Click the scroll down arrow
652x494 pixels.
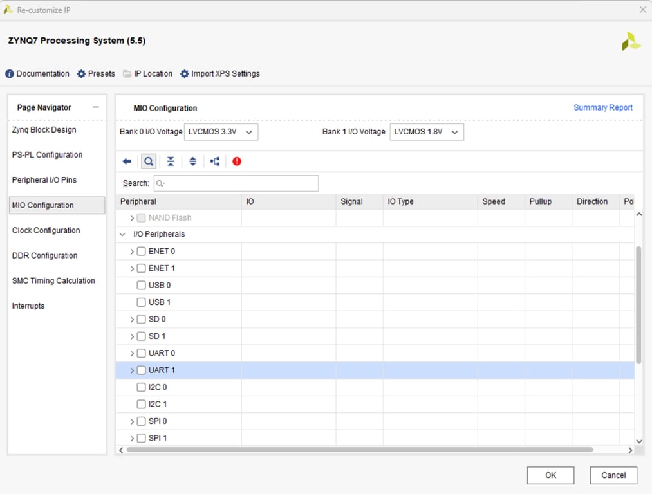click(639, 441)
